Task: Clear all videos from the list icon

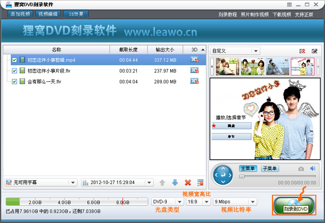Action: [200, 183]
